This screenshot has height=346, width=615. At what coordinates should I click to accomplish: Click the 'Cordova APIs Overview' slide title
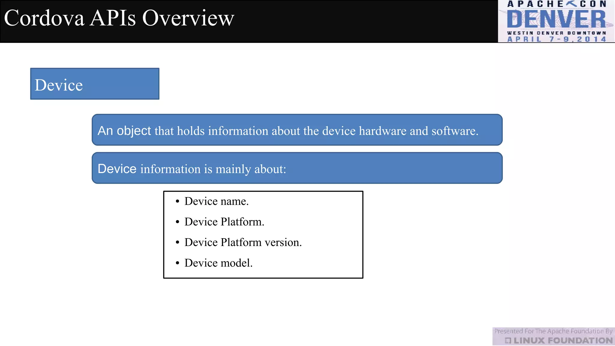pyautogui.click(x=119, y=18)
